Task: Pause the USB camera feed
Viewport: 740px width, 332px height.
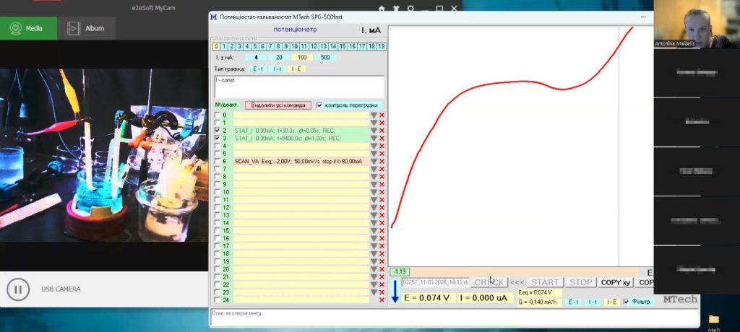Action: (18, 289)
